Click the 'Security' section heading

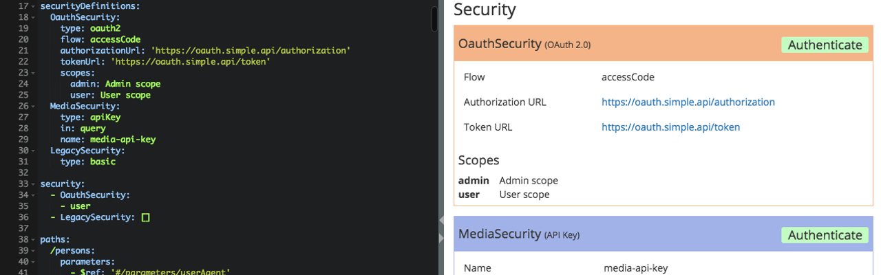(x=485, y=10)
